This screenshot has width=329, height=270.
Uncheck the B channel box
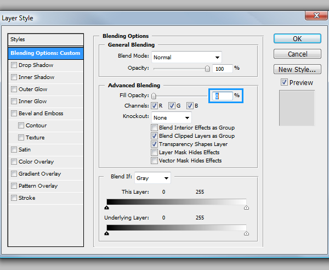click(190, 105)
